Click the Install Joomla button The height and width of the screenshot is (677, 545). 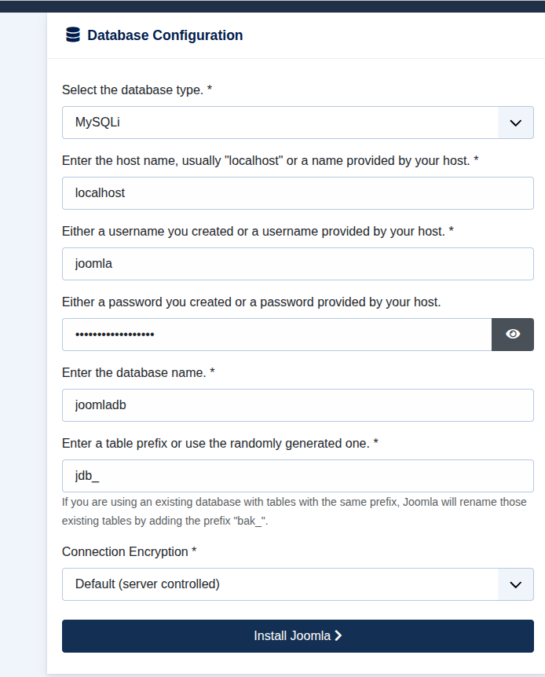tap(298, 635)
